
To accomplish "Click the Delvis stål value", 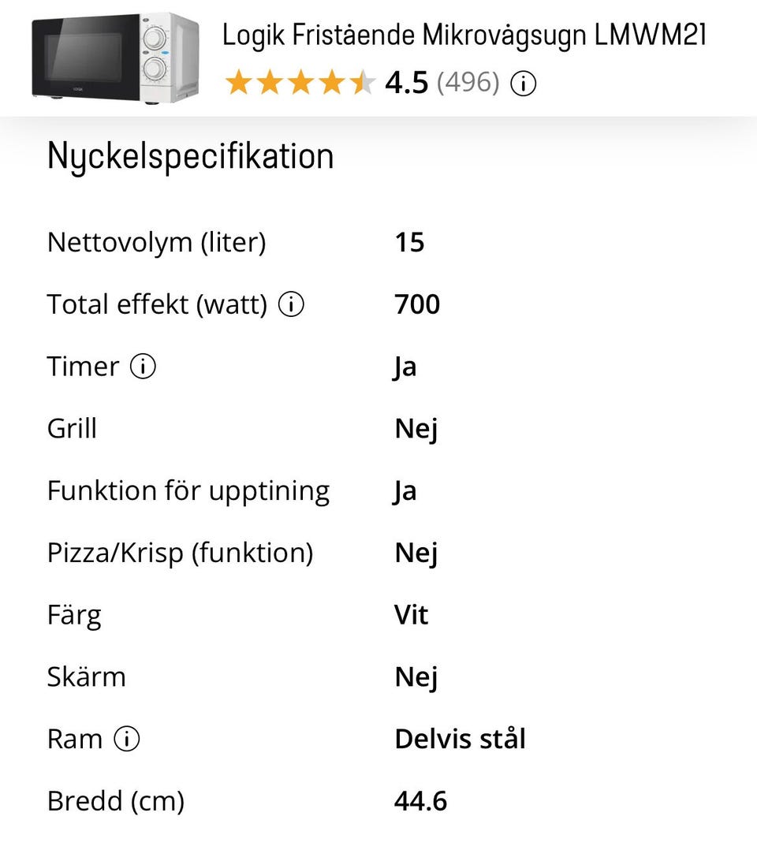I will 460,740.
